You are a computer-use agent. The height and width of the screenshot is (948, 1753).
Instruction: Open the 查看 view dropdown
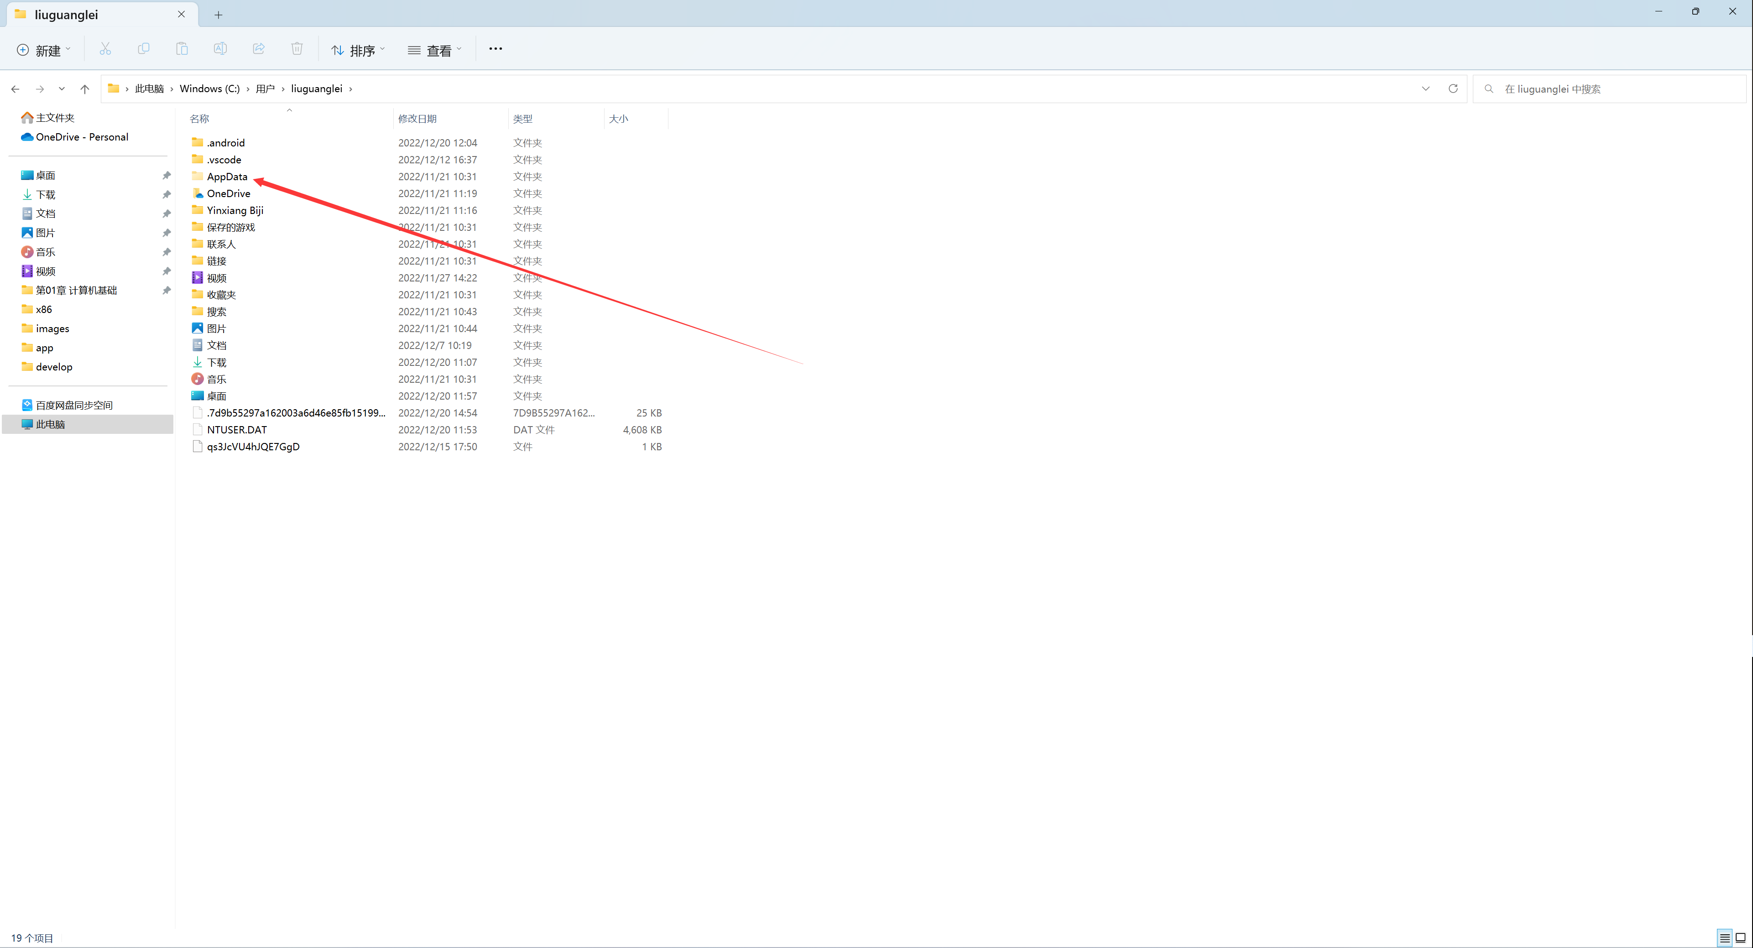click(435, 50)
